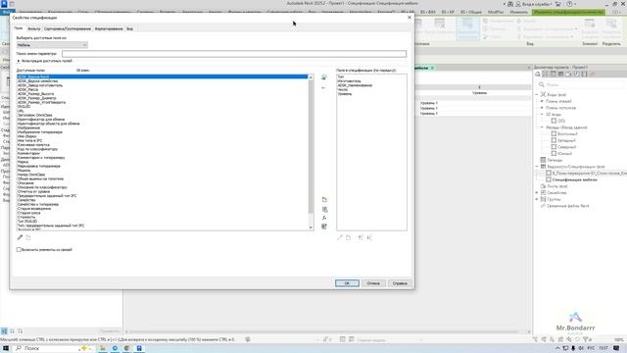Click first icon in Project Browser toolbar

tap(538, 75)
